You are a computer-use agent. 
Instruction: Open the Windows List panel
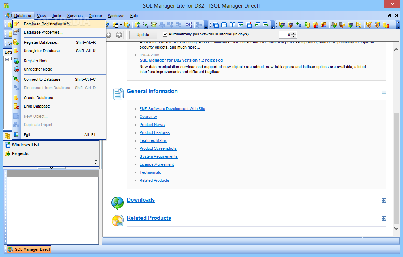51,145
